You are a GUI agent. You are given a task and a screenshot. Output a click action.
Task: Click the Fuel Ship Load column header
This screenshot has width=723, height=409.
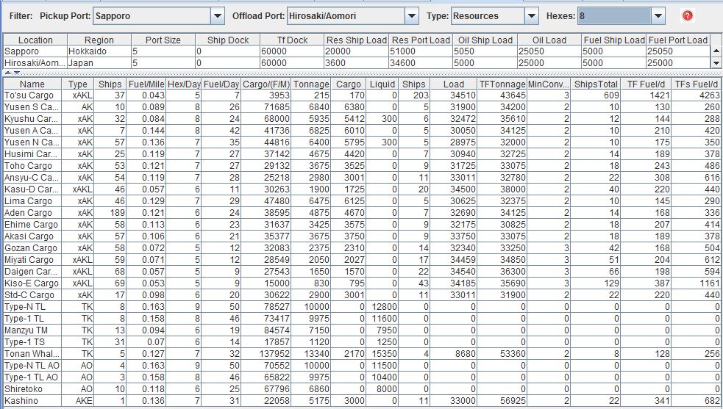613,40
